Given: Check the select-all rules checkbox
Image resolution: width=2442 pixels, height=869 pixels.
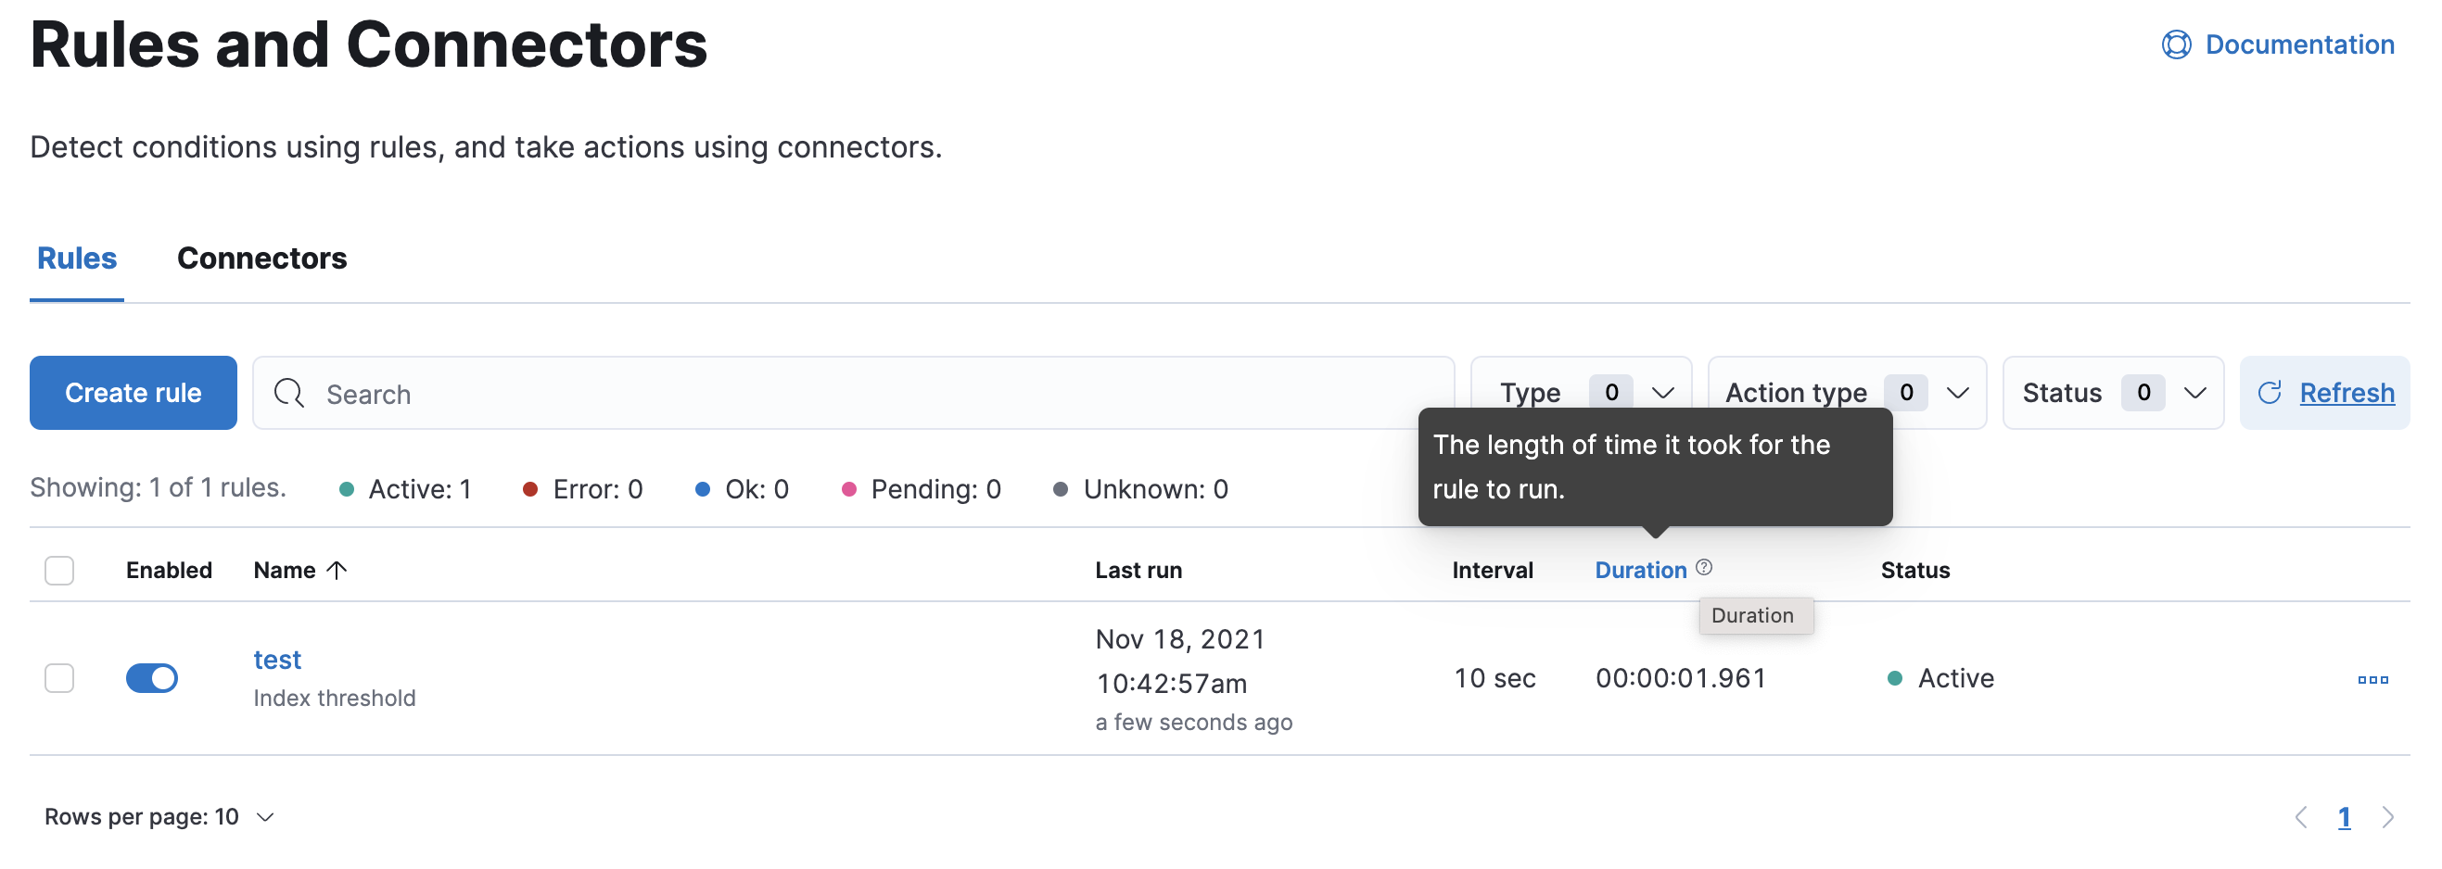Looking at the screenshot, I should [x=58, y=570].
